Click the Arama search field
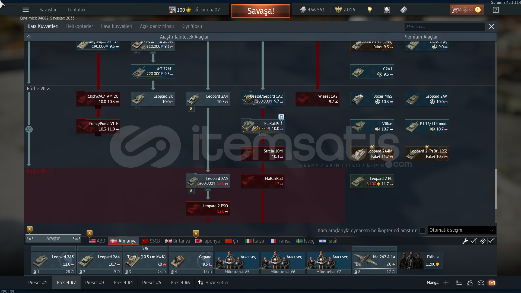Viewport: 521px width, 293px height. 444,27
